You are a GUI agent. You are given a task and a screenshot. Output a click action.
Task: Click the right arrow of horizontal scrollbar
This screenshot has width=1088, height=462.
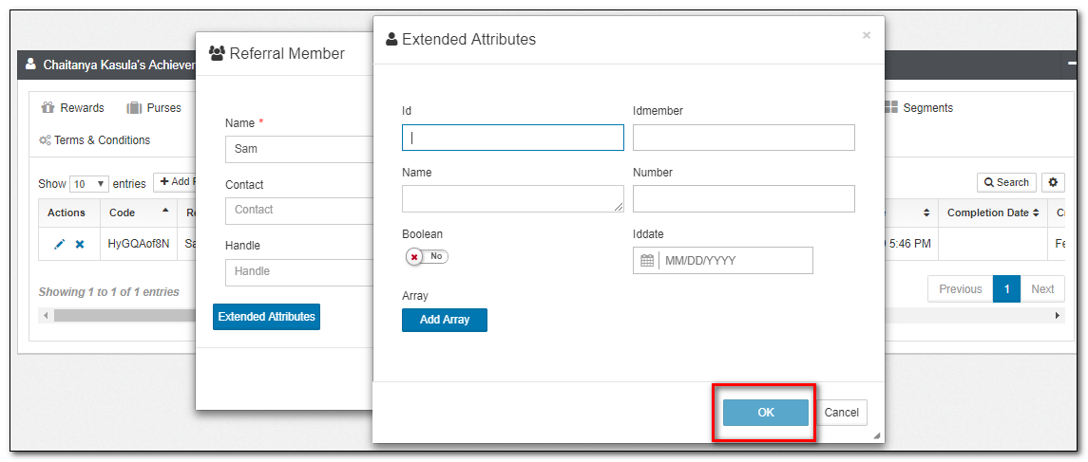[x=1059, y=315]
